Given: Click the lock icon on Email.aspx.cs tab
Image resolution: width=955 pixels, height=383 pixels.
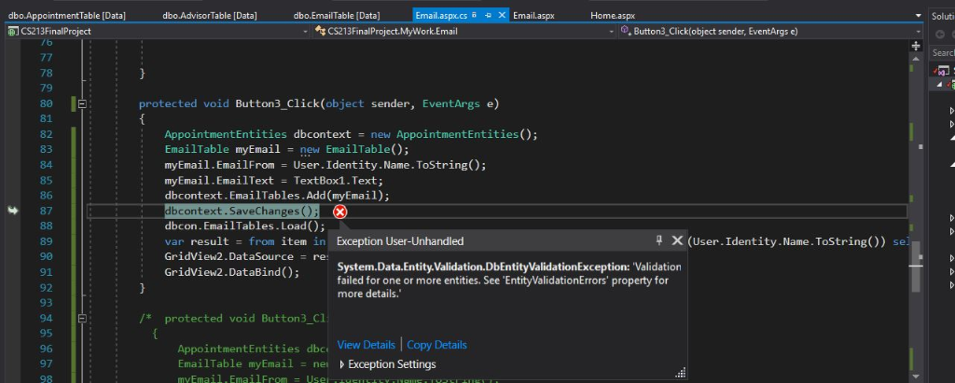Looking at the screenshot, I should (x=474, y=15).
